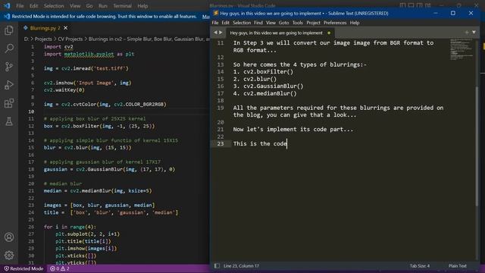The width and height of the screenshot is (485, 273).
Task: Open the Run menu in VS Code
Action: click(x=103, y=6)
